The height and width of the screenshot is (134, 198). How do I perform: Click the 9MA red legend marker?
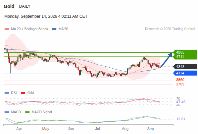point(23,93)
